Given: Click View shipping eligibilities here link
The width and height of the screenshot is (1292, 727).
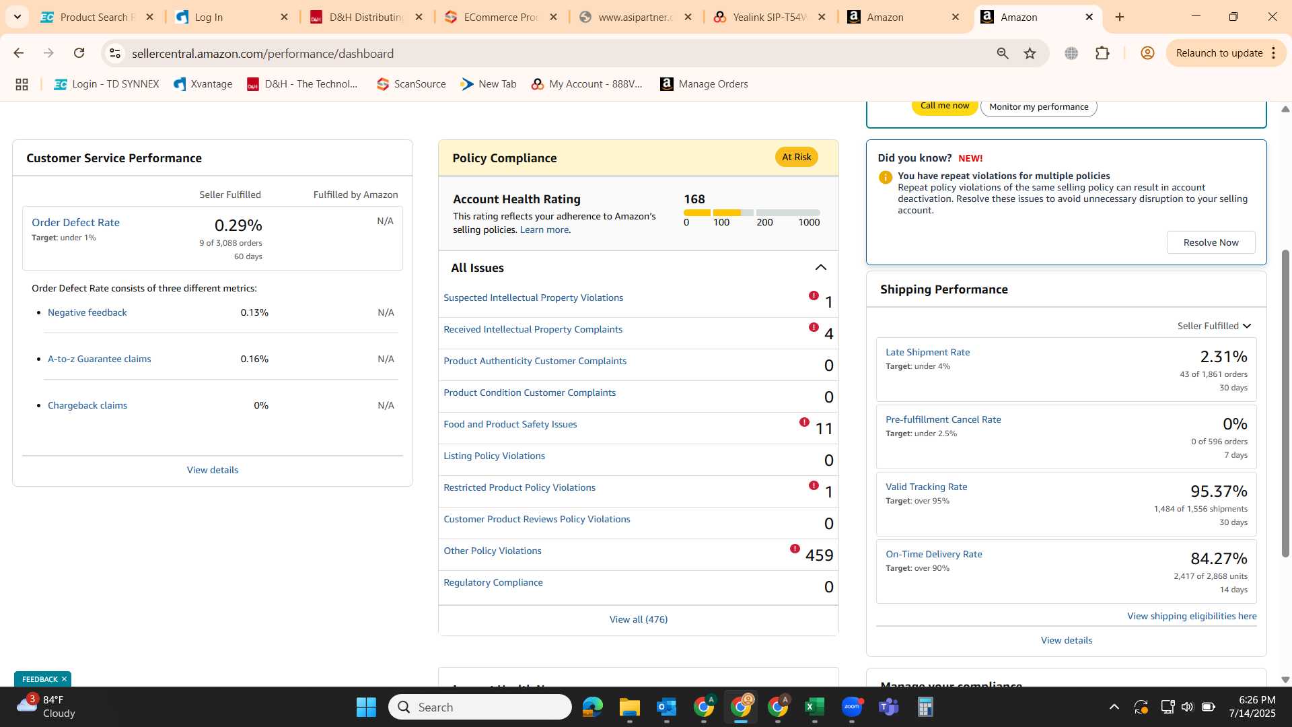Looking at the screenshot, I should click(1192, 616).
